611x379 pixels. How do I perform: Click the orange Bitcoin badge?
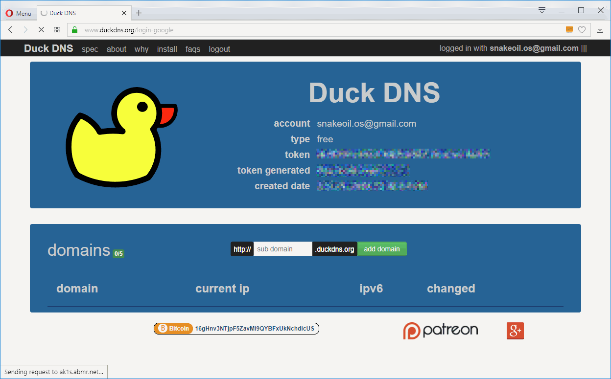click(174, 329)
